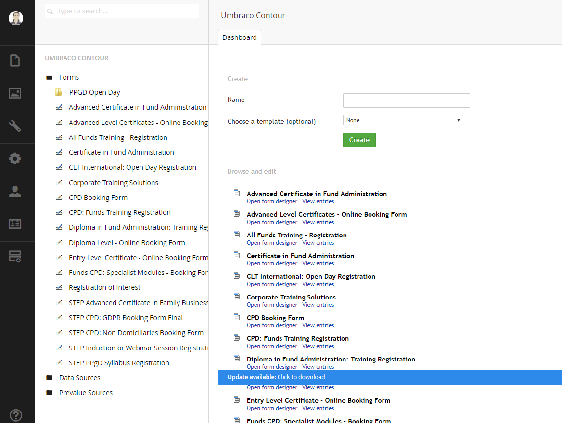The width and height of the screenshot is (562, 423).
Task: Click the Update available download banner
Action: pyautogui.click(x=390, y=377)
